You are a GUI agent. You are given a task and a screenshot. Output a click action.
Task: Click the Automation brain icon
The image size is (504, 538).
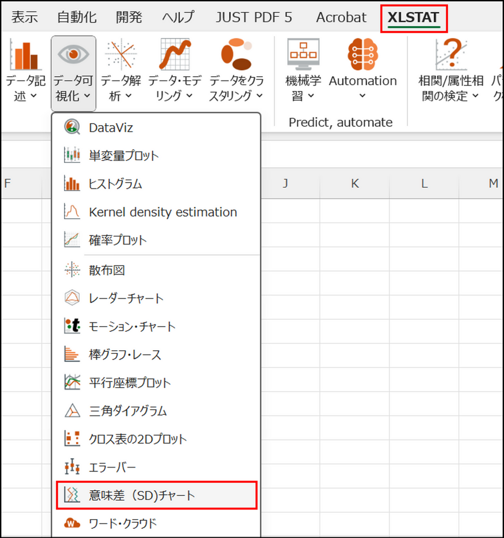point(363,54)
